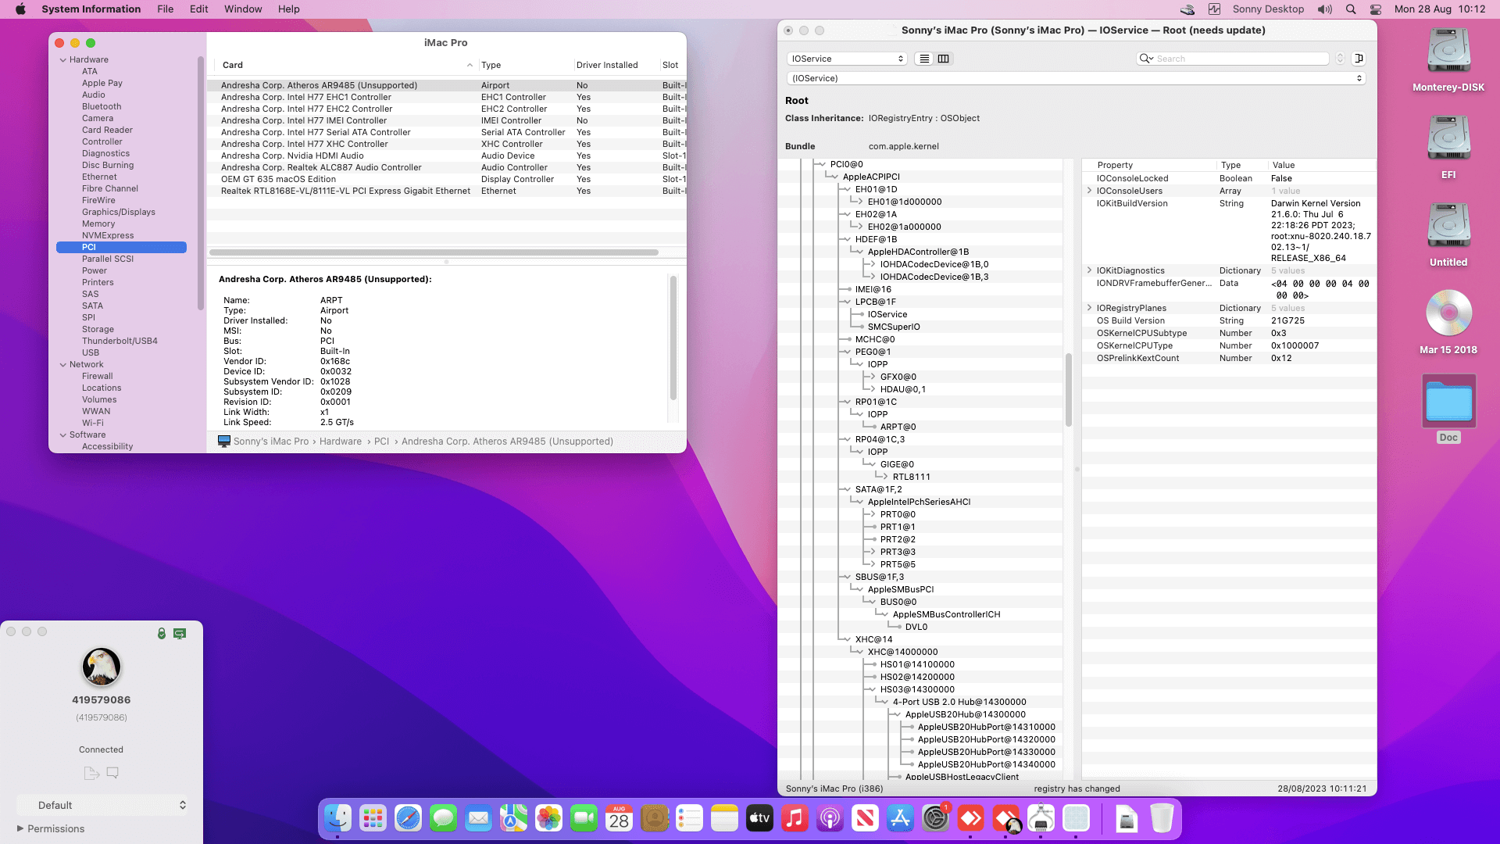
Task: Toggle the inspector sidebar button beside search
Action: (x=1359, y=59)
